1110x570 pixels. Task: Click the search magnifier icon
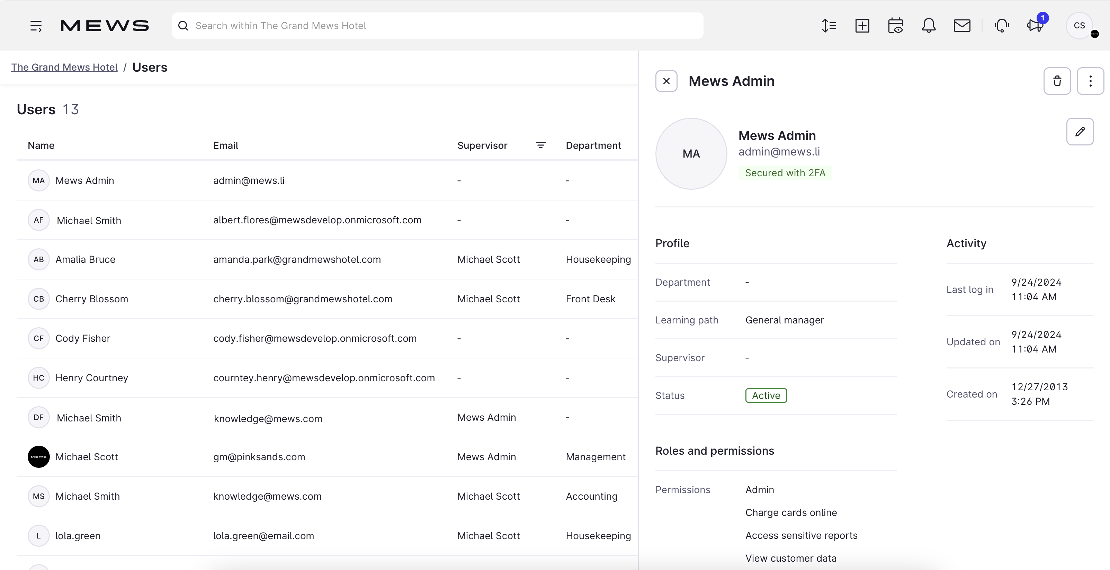(x=183, y=26)
